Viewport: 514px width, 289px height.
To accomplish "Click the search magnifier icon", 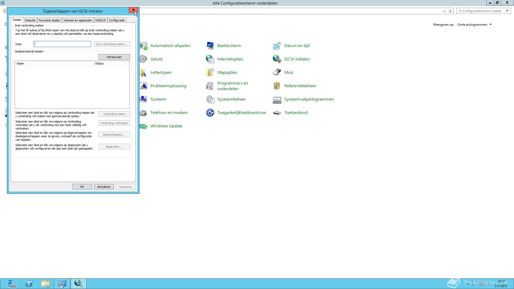I will click(507, 11).
